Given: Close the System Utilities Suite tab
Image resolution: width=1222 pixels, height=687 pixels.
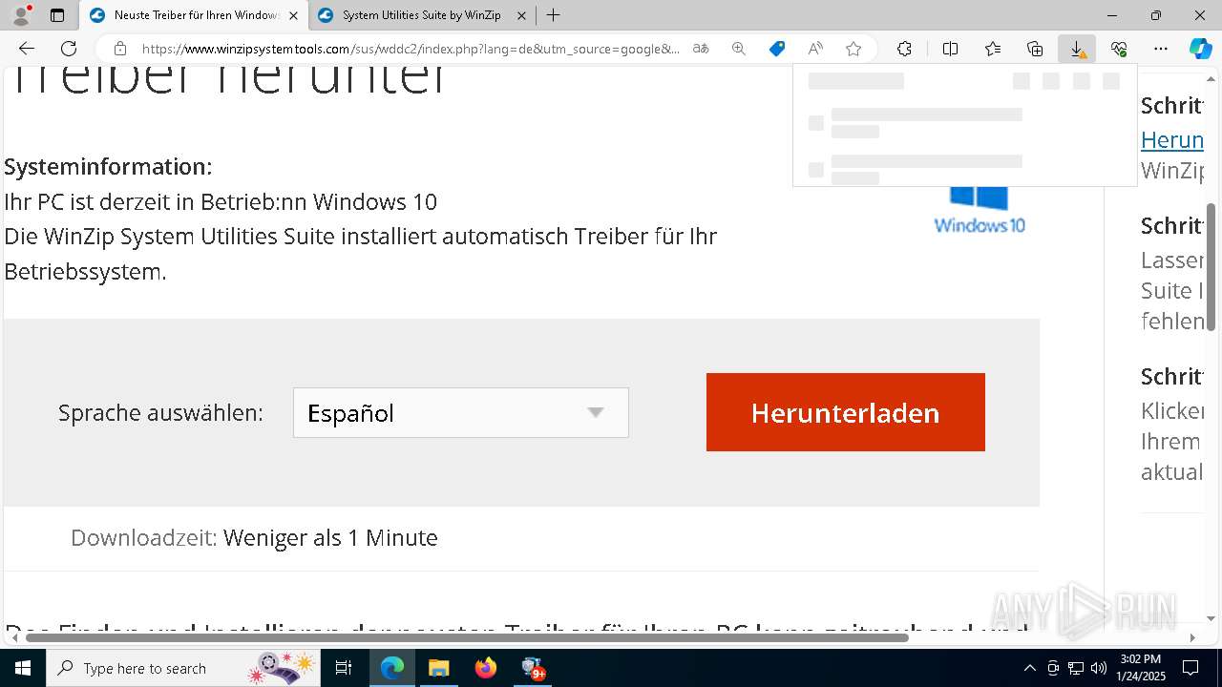Looking at the screenshot, I should 521,15.
